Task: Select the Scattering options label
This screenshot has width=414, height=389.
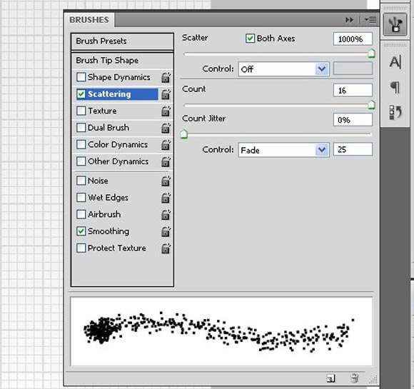Action: 109,94
